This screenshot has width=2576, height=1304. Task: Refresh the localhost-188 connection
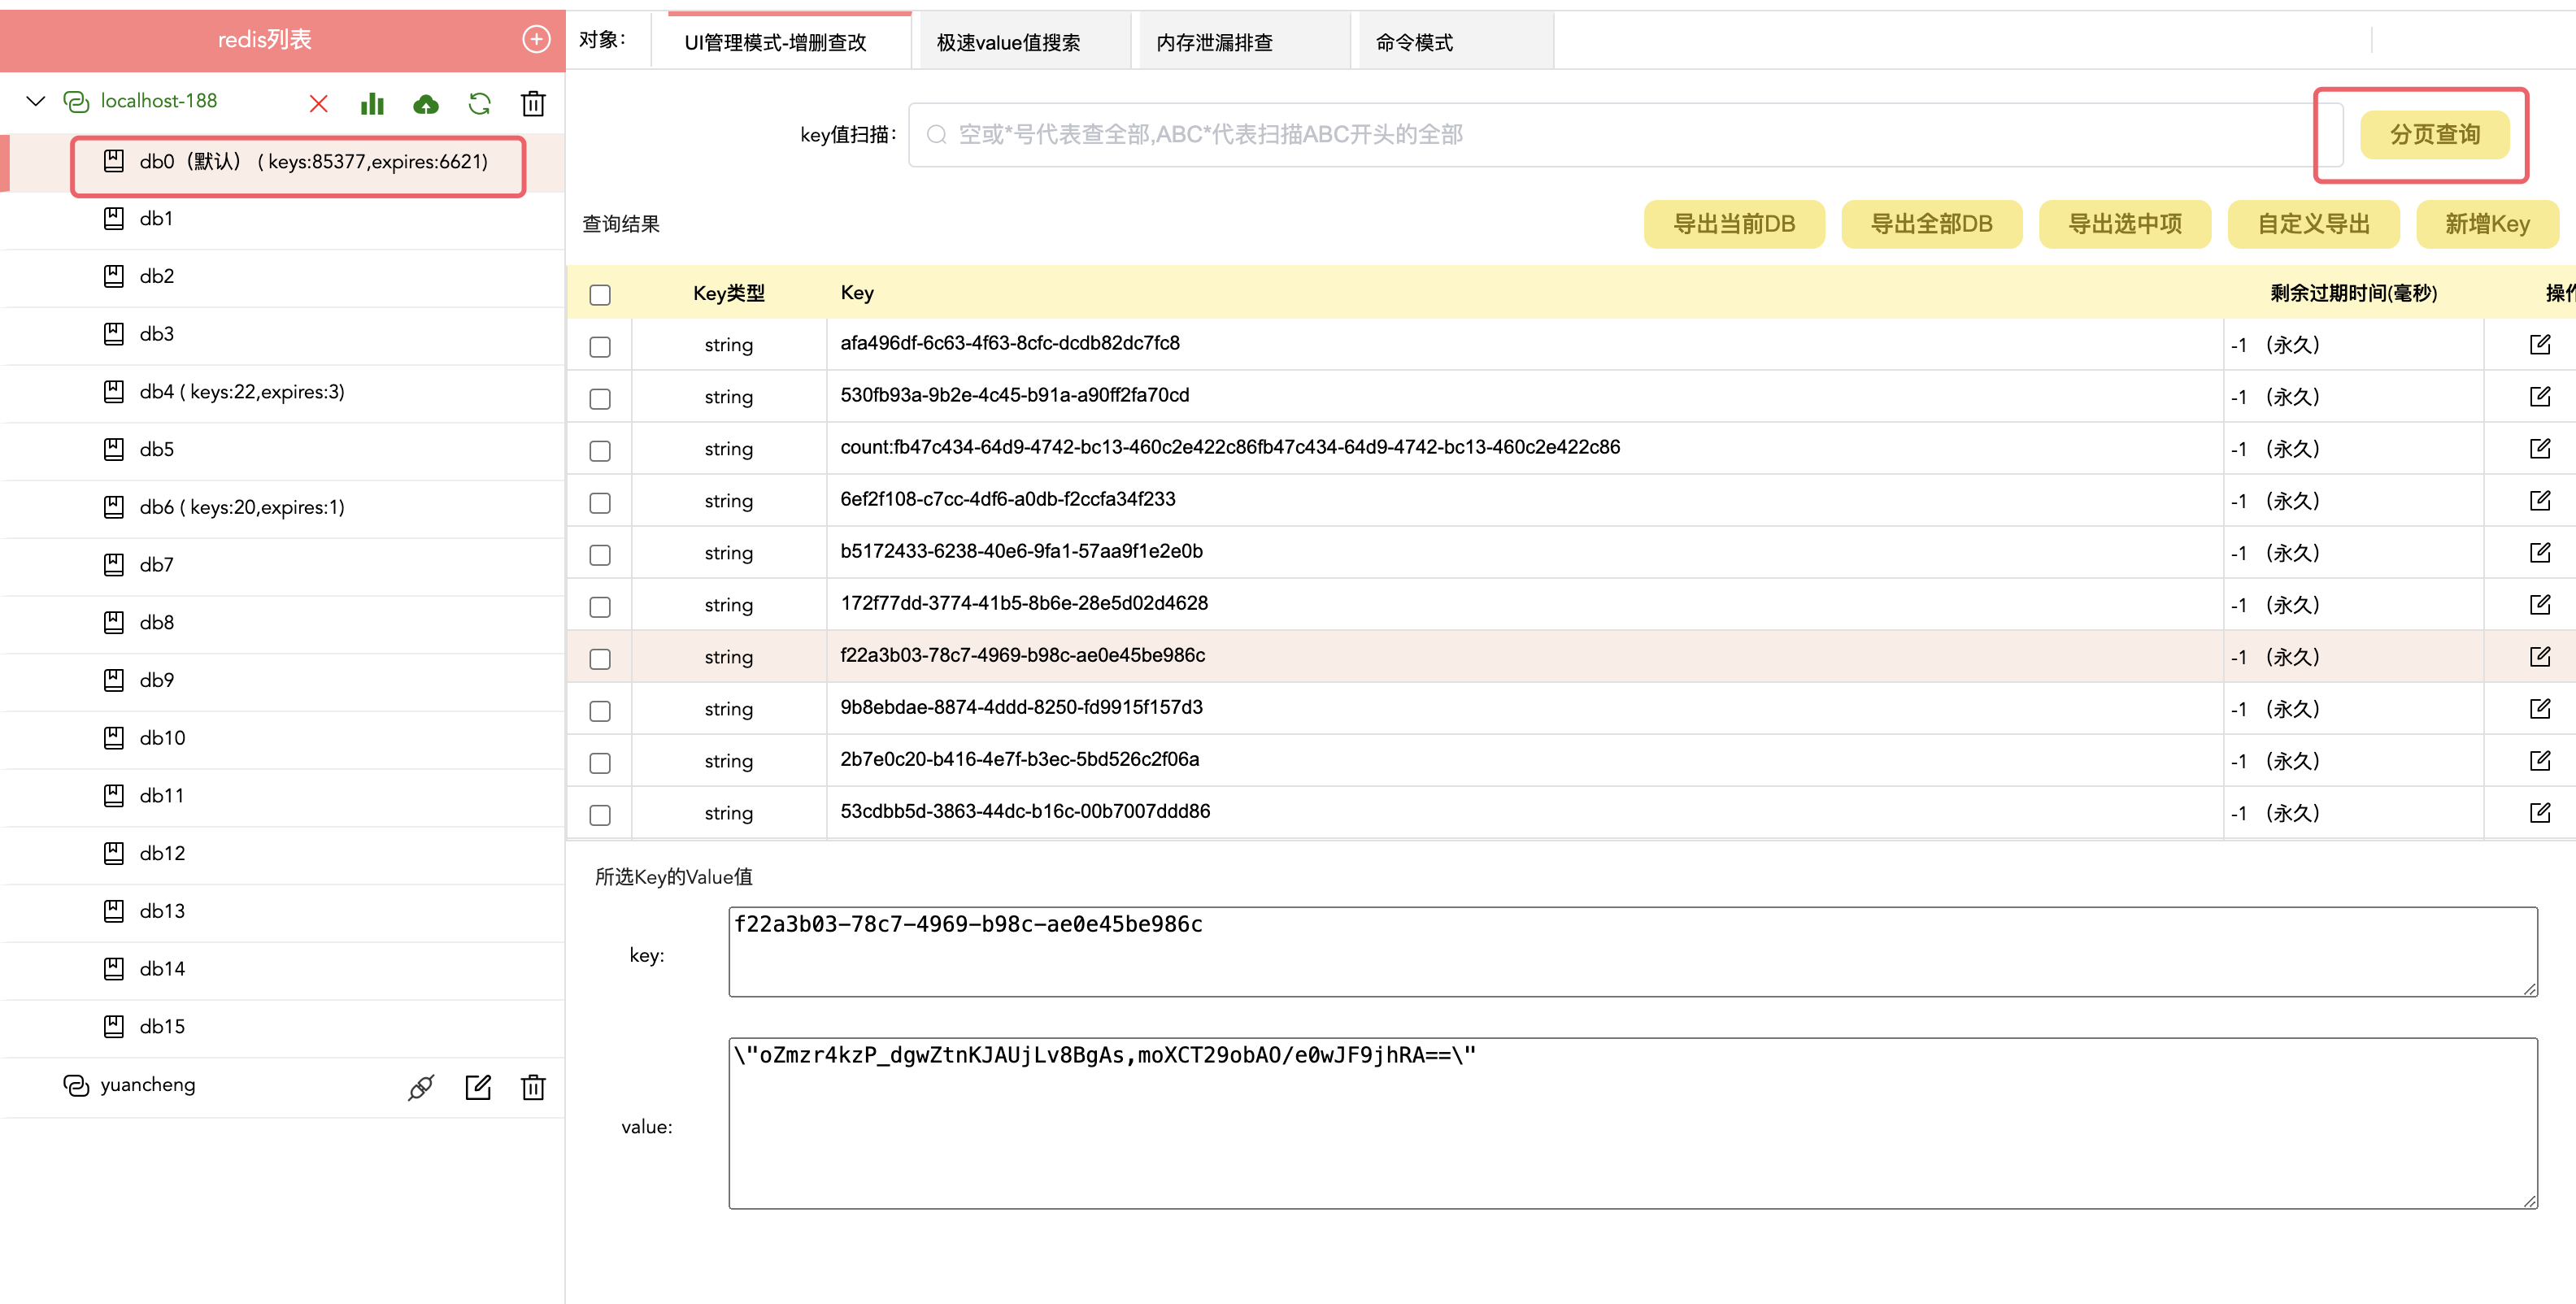point(480,103)
